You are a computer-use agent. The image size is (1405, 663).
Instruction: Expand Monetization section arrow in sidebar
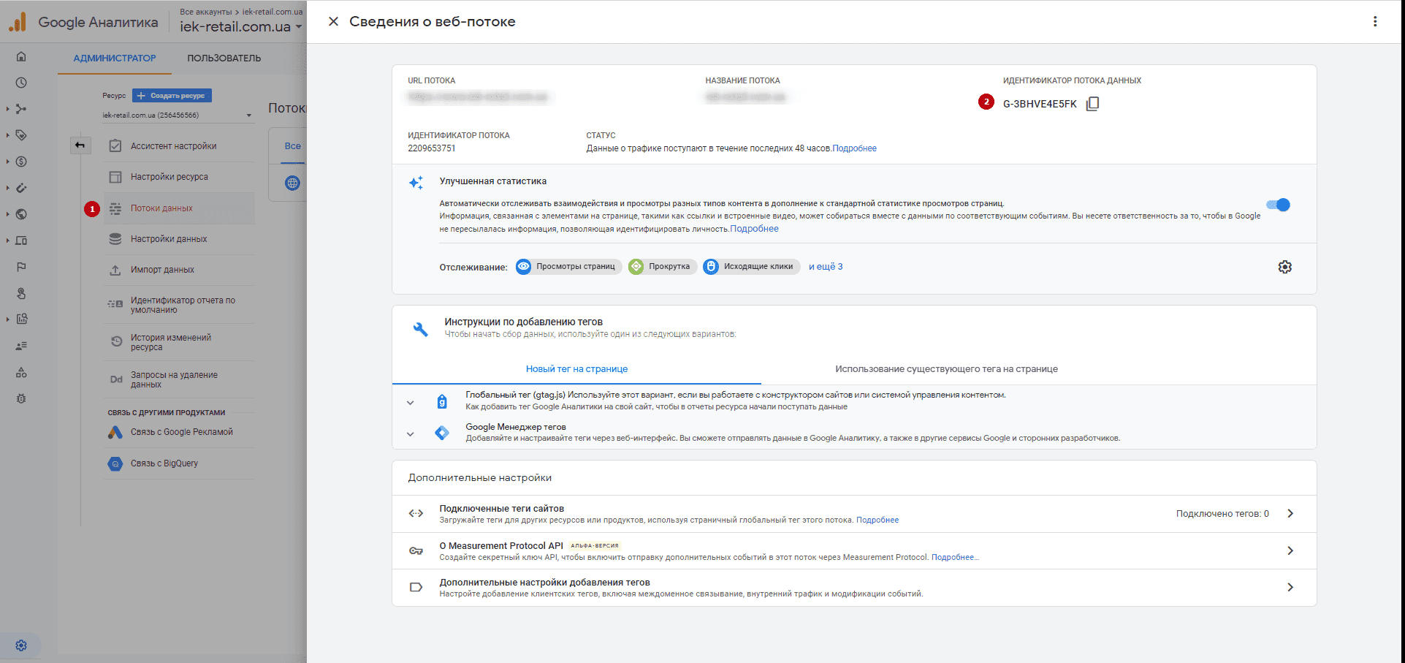8,162
